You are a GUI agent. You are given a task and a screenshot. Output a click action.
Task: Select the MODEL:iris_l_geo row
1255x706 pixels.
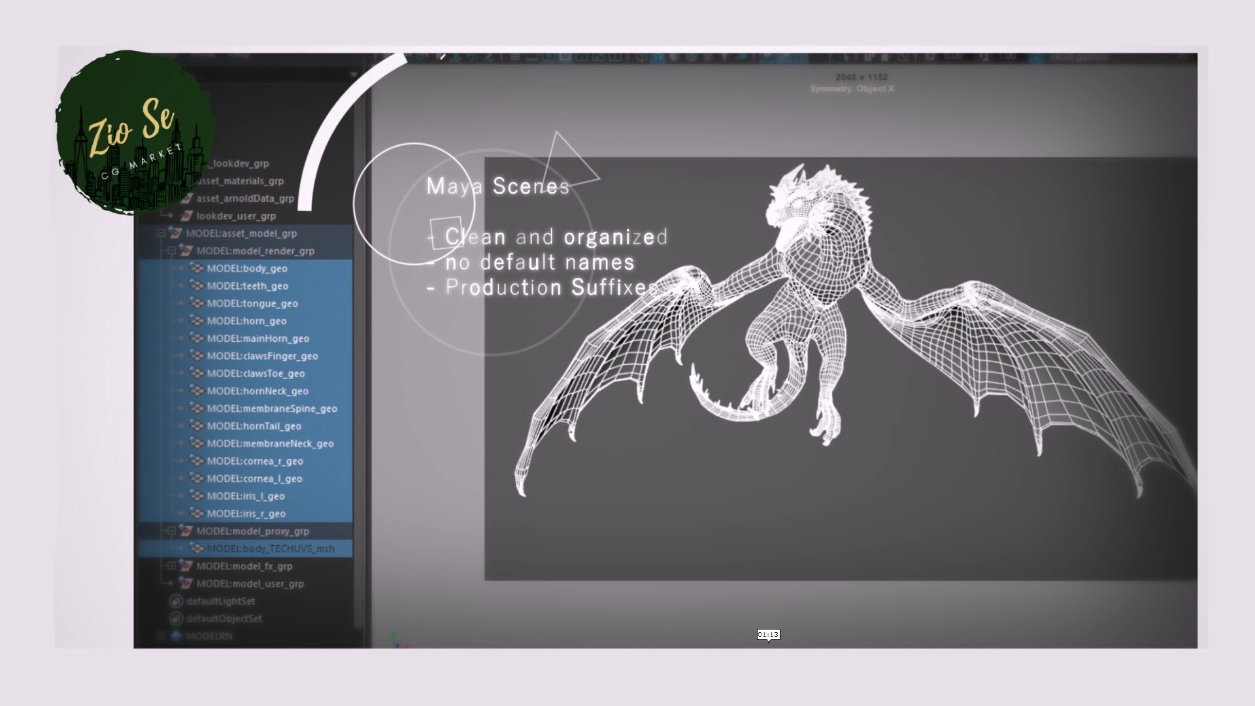[245, 496]
